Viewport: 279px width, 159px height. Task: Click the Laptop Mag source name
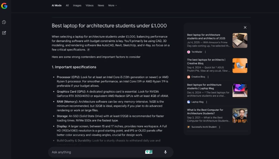(x=197, y=102)
